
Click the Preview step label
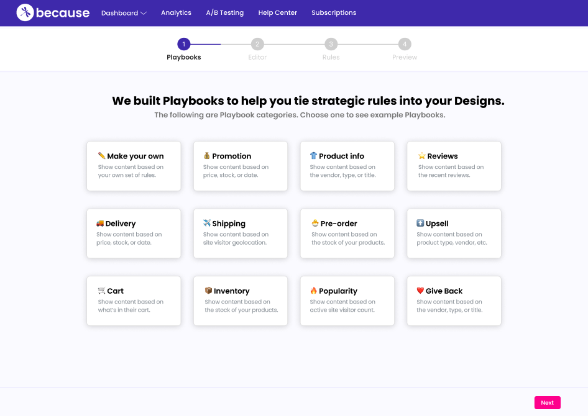(x=405, y=57)
